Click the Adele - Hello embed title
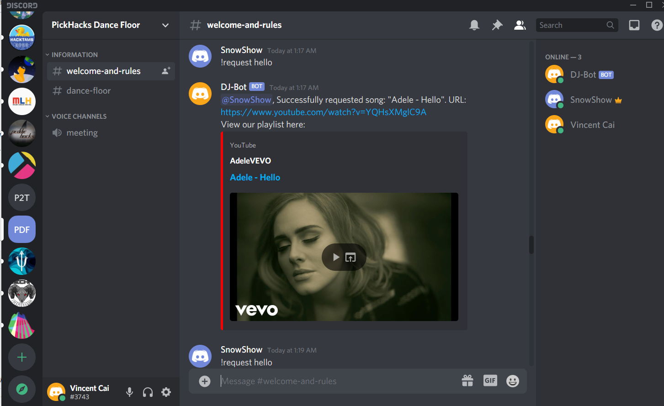664x406 pixels. coord(255,177)
